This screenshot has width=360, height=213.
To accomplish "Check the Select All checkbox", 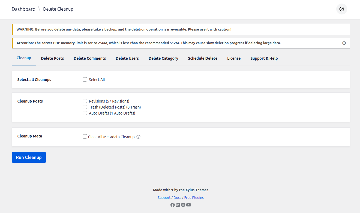I will (x=85, y=79).
